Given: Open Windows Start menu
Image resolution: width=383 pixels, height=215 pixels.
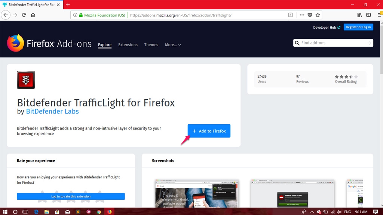Looking at the screenshot, I should (x=4, y=212).
